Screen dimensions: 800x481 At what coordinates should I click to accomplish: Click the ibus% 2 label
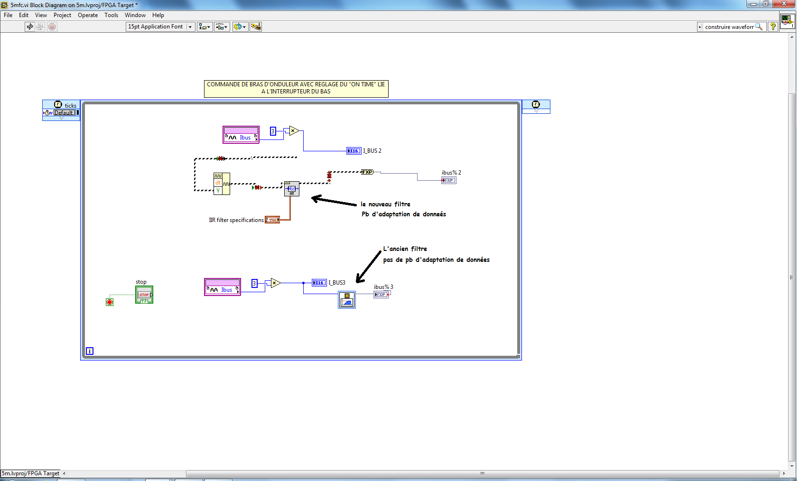point(451,173)
